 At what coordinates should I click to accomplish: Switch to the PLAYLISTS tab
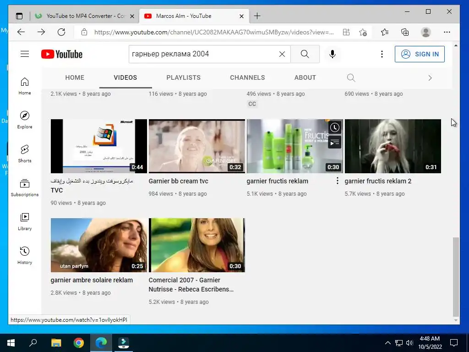[183, 77]
